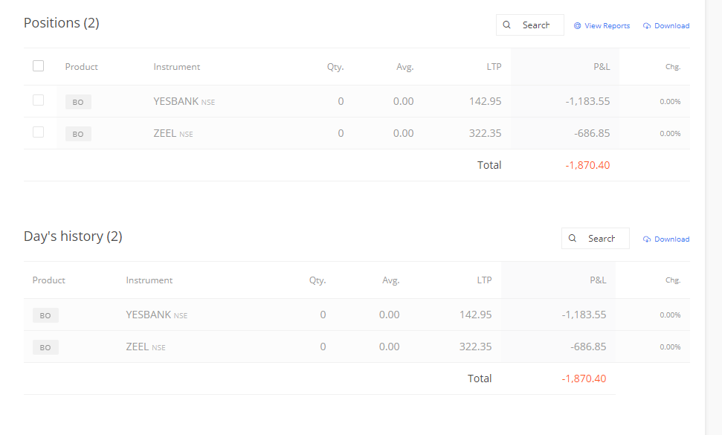722x435 pixels.
Task: Click BO badge on ZEEL position row
Action: point(78,134)
